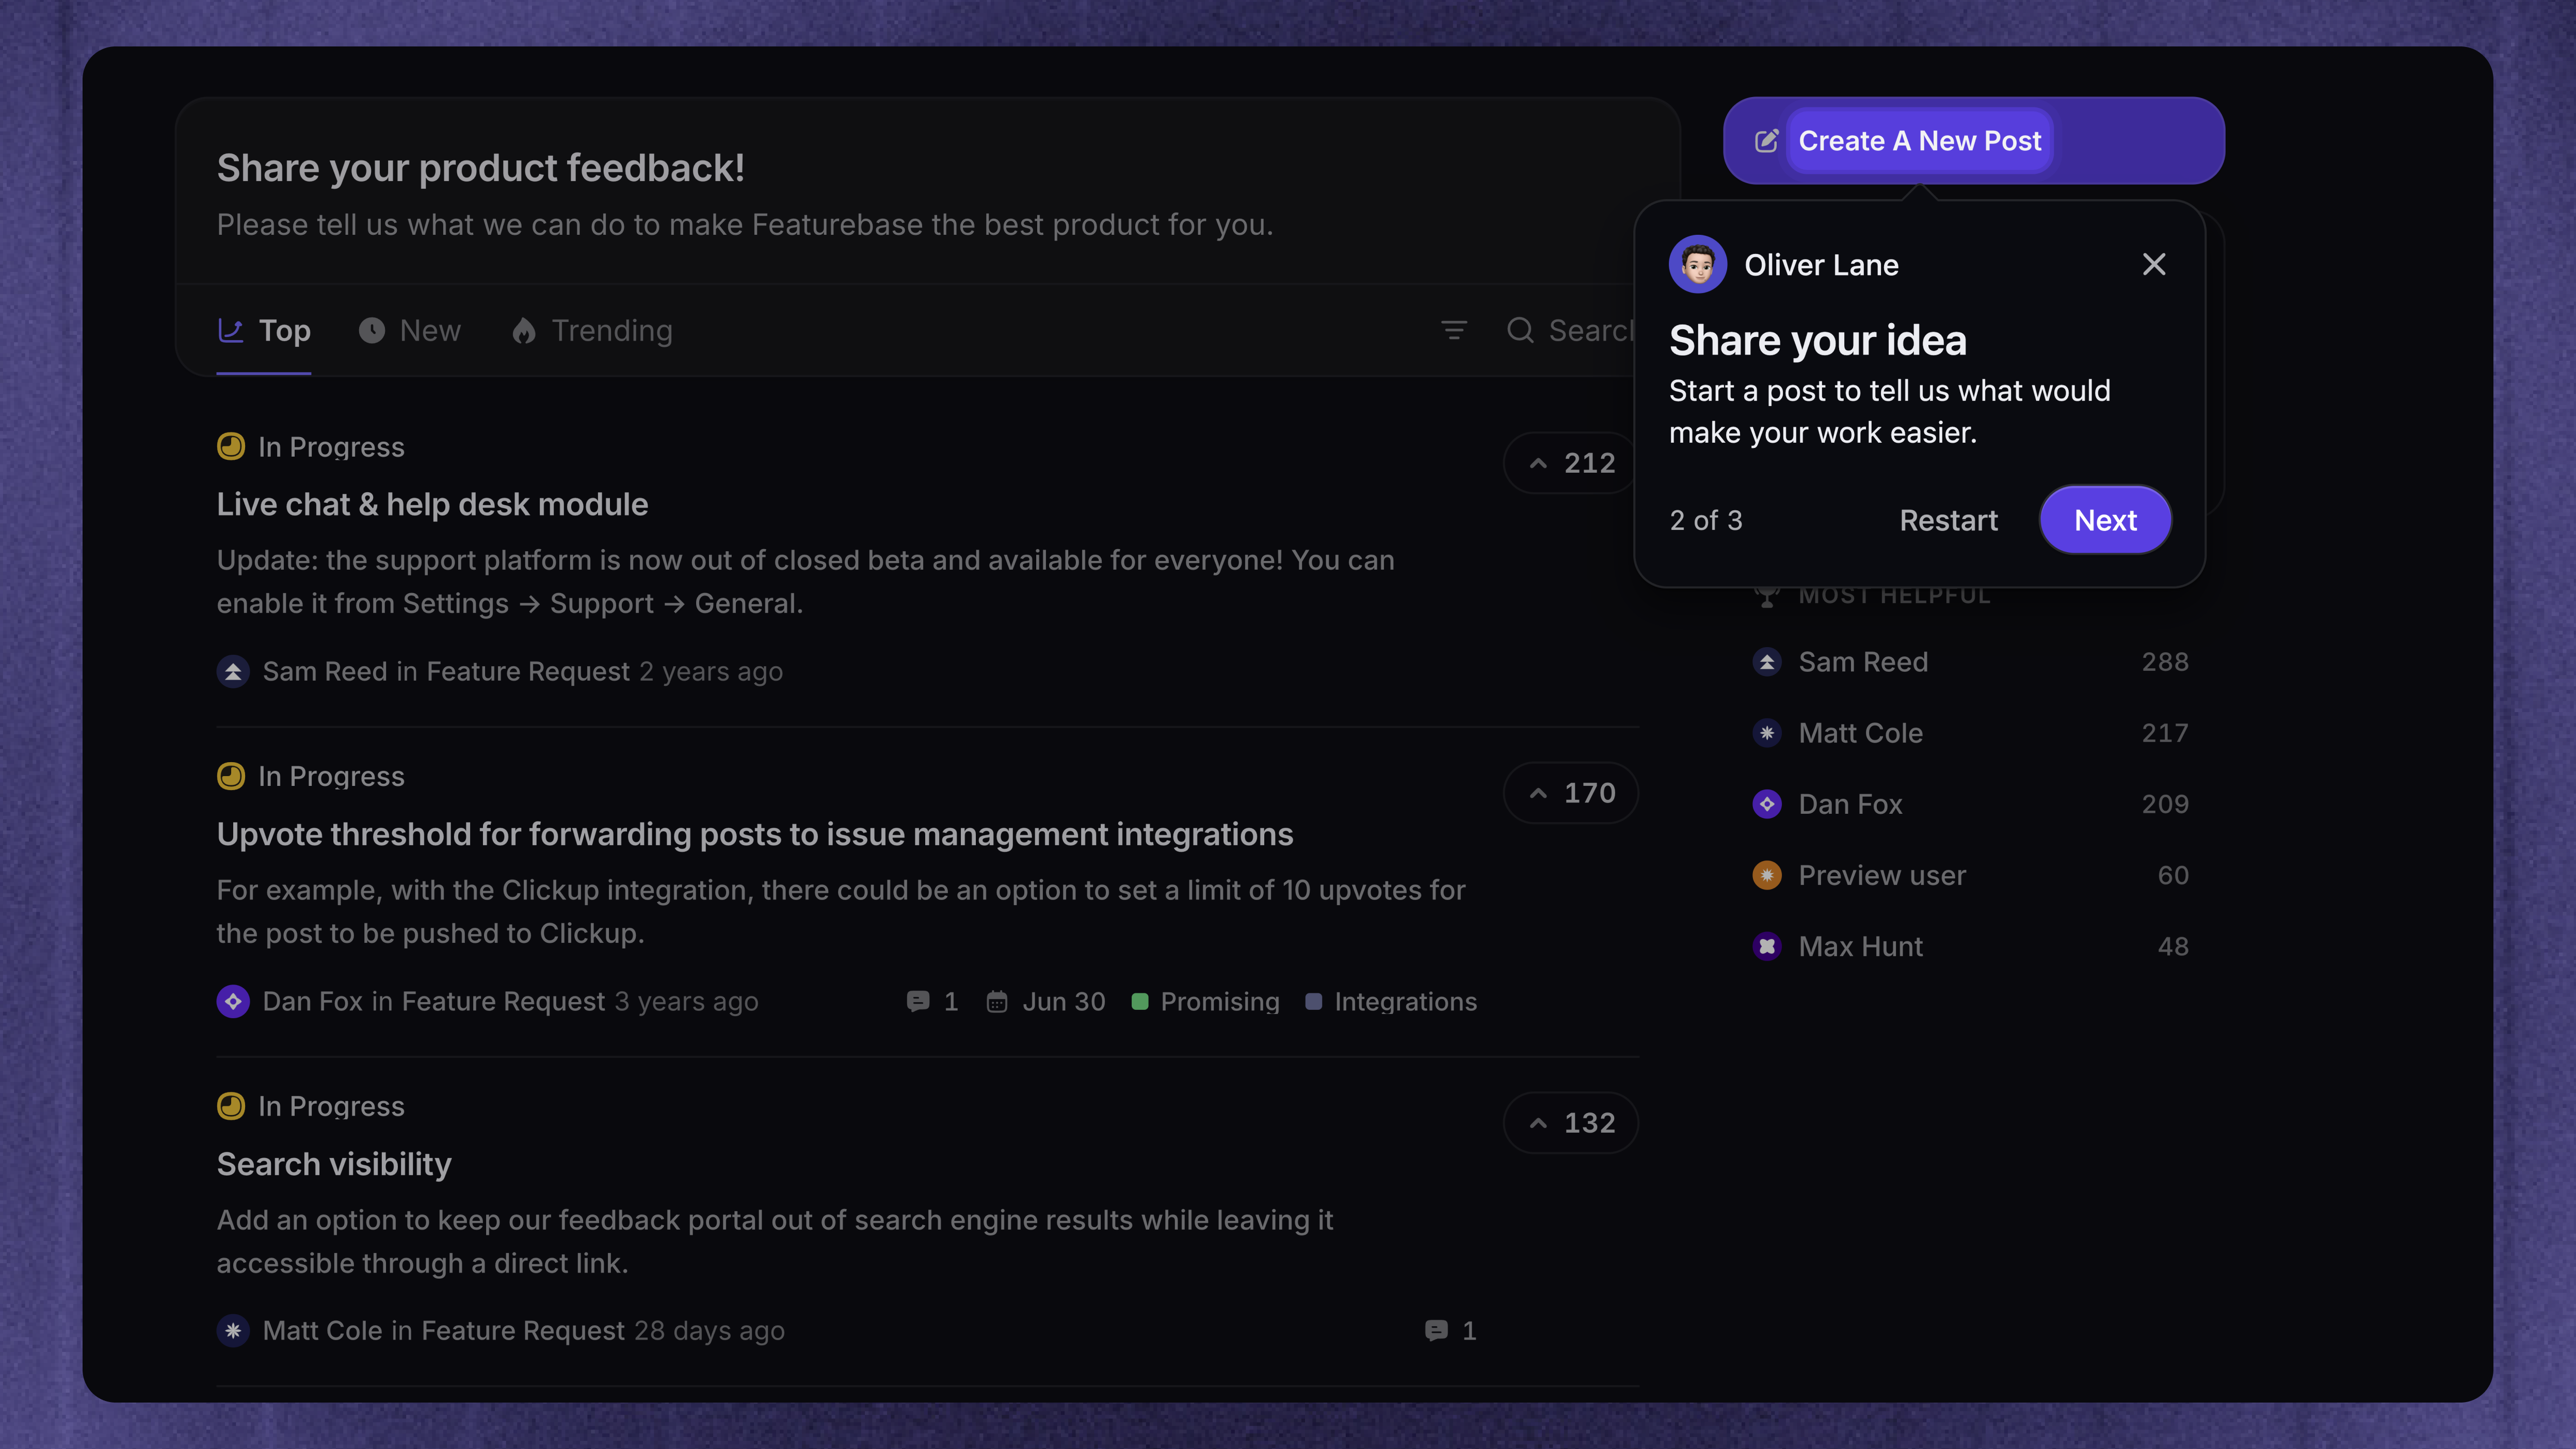Click Restart in the tour popup

click(x=1948, y=520)
